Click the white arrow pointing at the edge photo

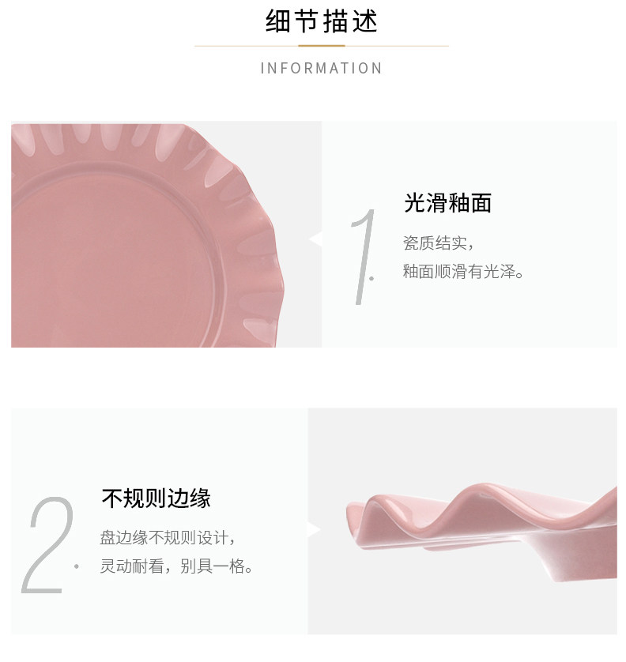(x=314, y=529)
